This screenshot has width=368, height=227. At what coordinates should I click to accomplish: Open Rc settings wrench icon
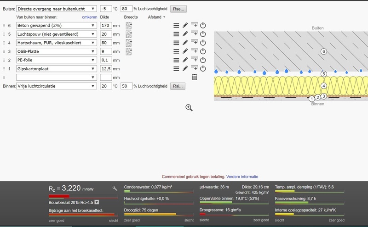click(x=115, y=188)
